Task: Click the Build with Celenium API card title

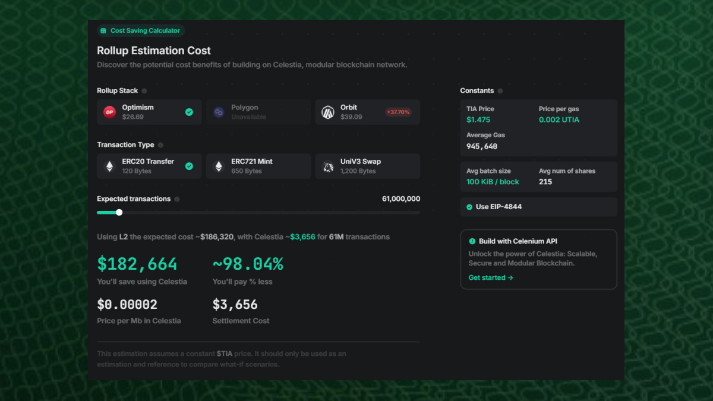Action: click(x=518, y=241)
